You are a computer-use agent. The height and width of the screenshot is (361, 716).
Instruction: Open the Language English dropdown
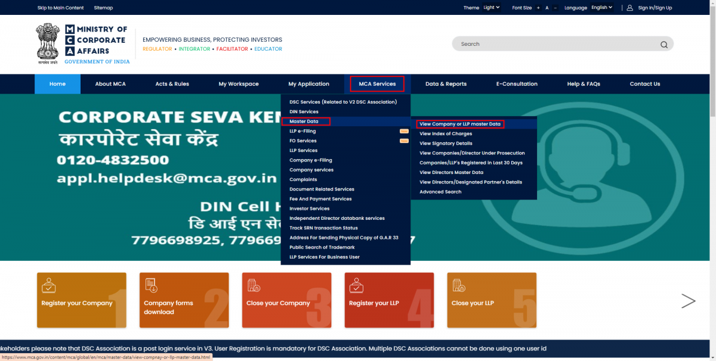coord(601,7)
